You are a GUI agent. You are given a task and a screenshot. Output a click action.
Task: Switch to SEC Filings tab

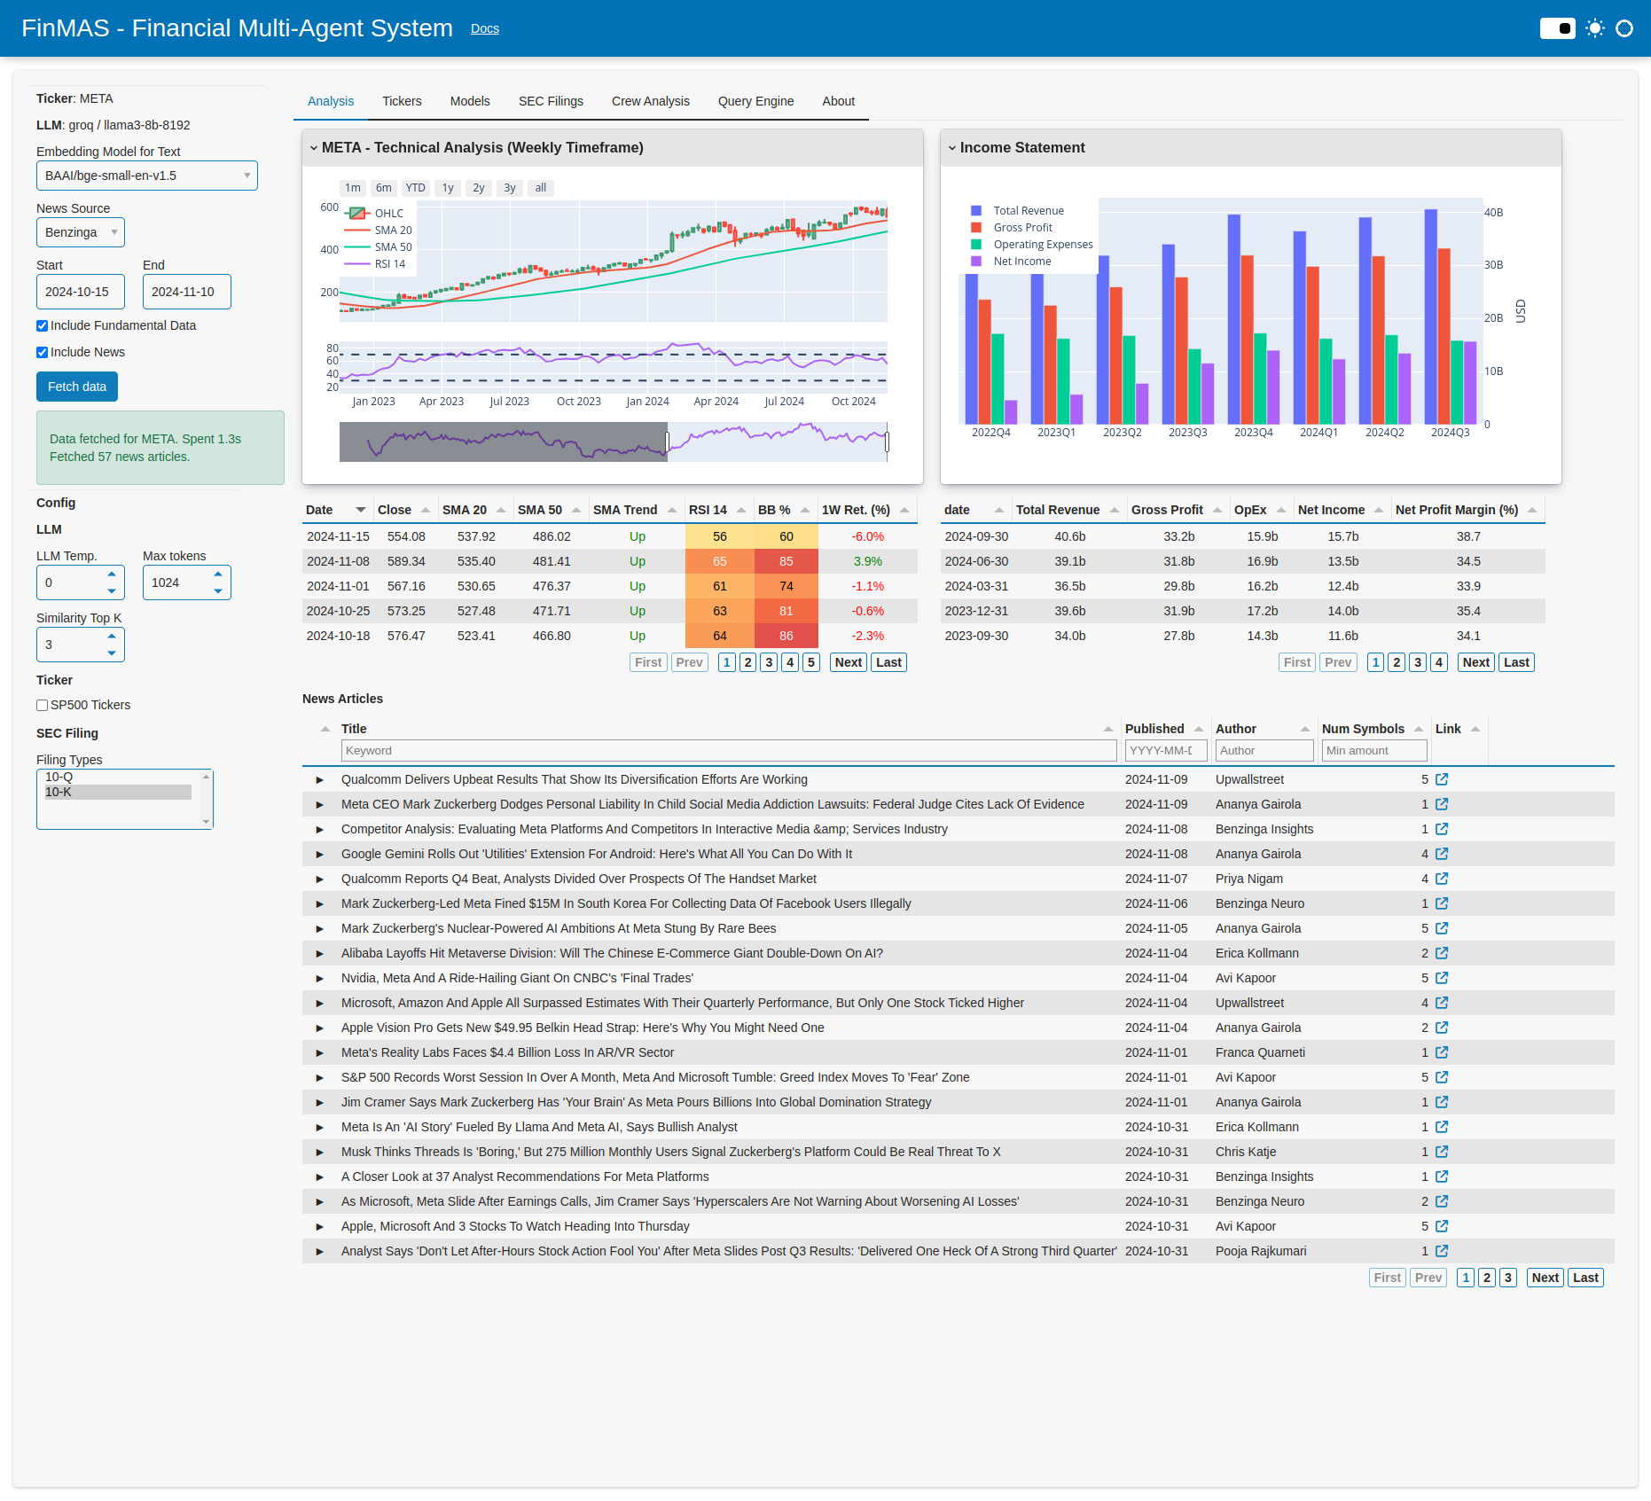(x=551, y=101)
